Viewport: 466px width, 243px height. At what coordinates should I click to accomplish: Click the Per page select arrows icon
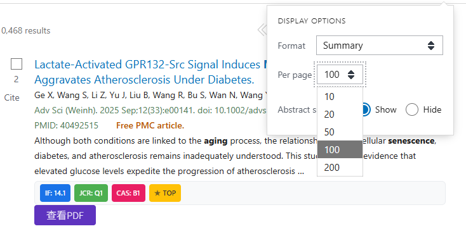pos(351,75)
